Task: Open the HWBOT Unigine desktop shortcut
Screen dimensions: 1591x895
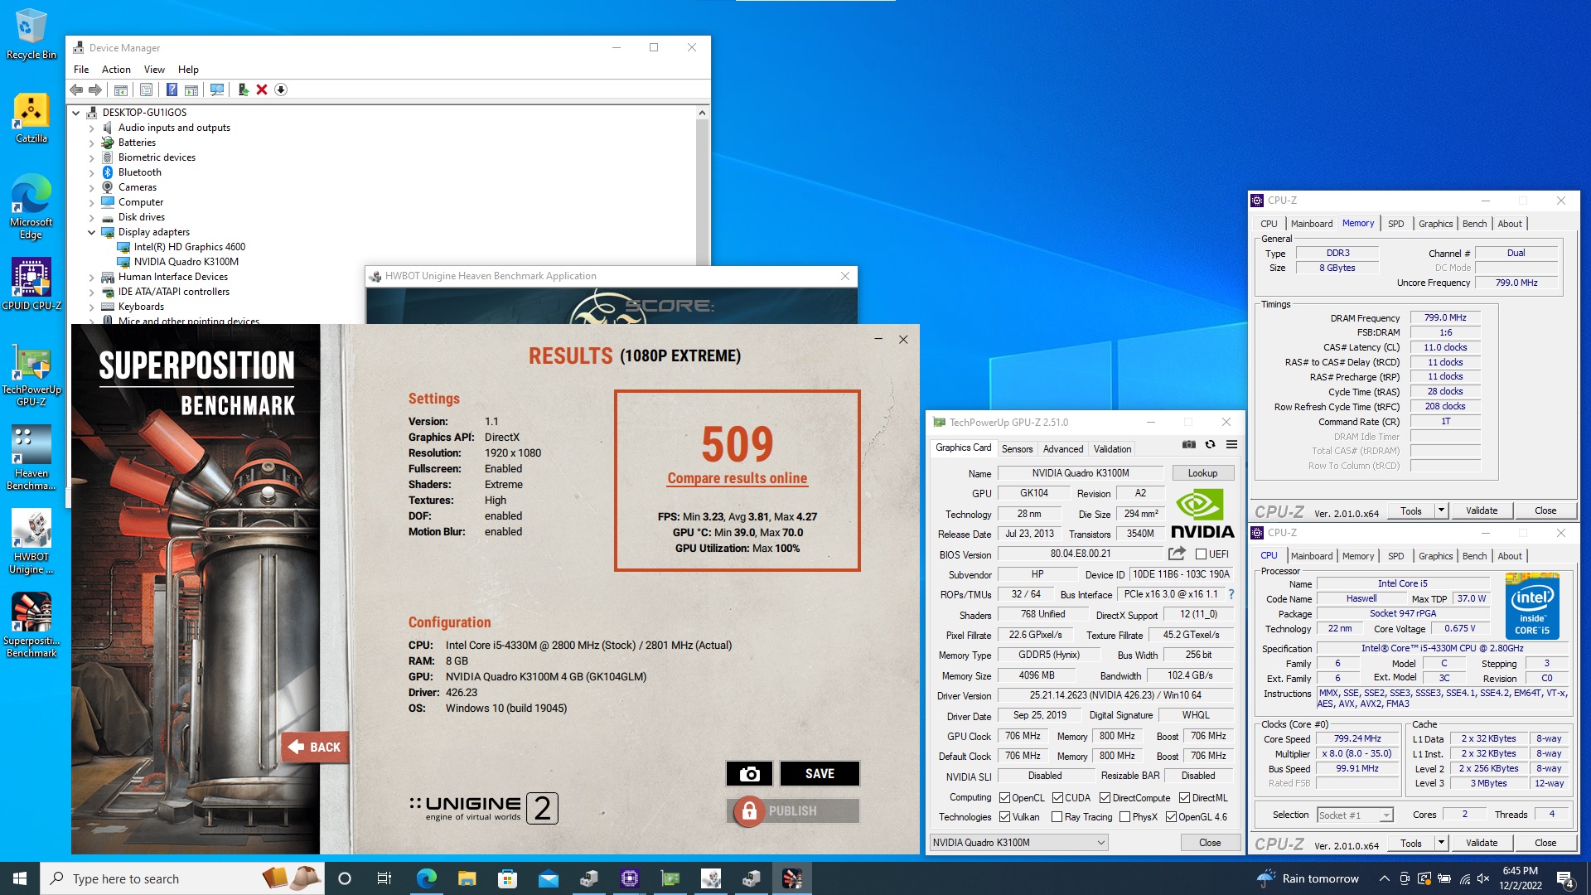Action: (31, 541)
